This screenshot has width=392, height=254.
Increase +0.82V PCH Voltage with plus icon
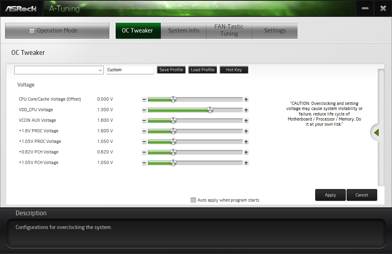[246, 152]
